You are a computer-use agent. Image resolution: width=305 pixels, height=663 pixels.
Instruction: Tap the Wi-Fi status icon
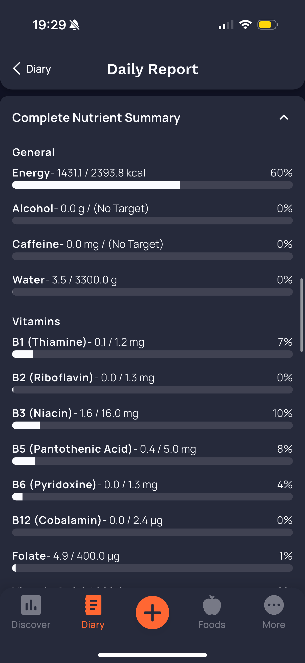[x=245, y=25]
